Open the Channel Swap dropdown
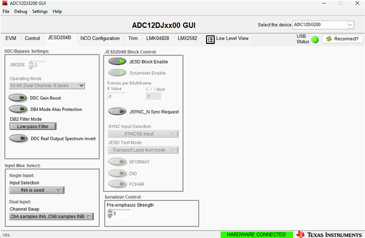Viewport: 365px width, 238px height. tap(51, 216)
